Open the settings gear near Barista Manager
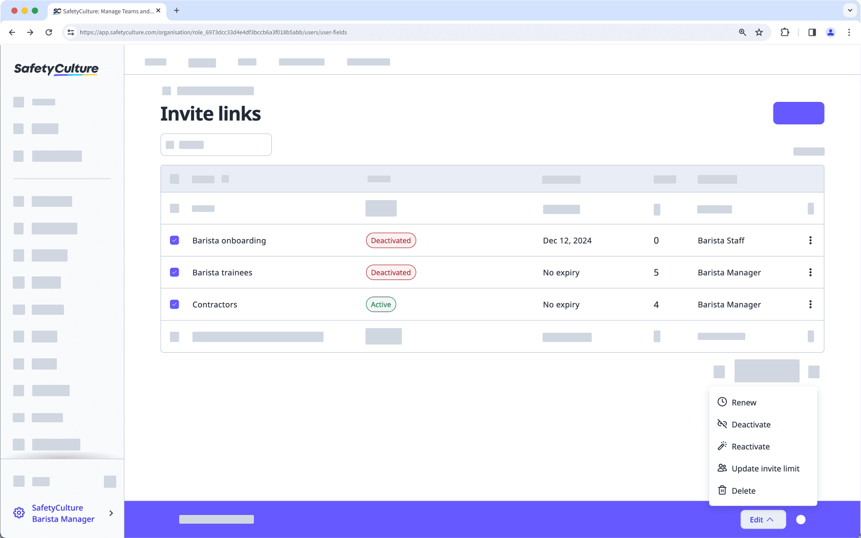The height and width of the screenshot is (538, 861). click(x=19, y=512)
